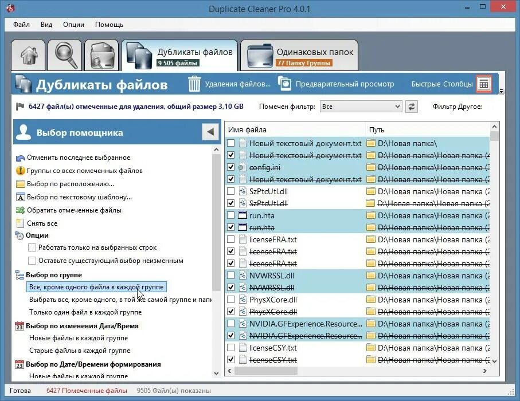Click calendar icon for Выбор по Дате/Времени формирования

click(19, 364)
